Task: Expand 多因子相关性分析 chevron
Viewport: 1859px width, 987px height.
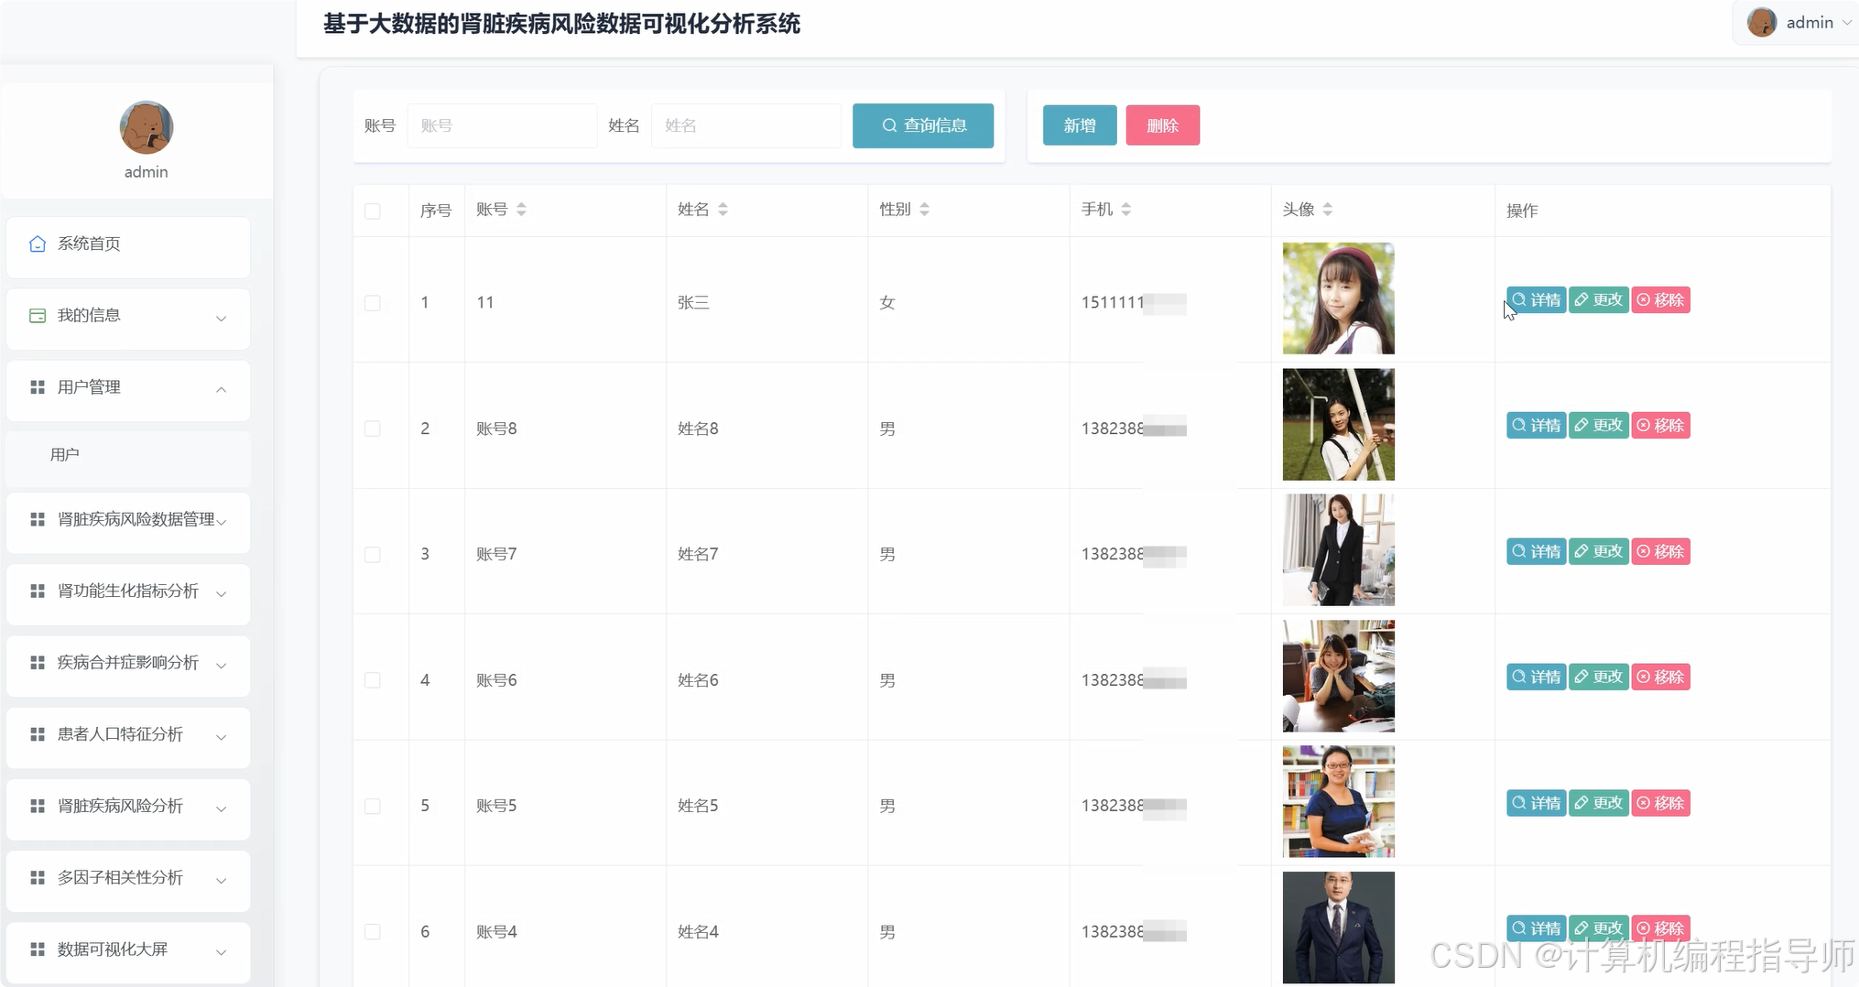Action: click(221, 880)
